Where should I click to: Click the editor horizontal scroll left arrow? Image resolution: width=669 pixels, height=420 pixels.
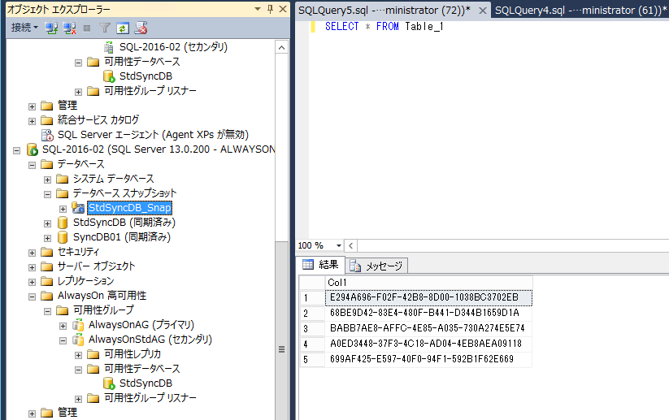pyautogui.click(x=350, y=245)
